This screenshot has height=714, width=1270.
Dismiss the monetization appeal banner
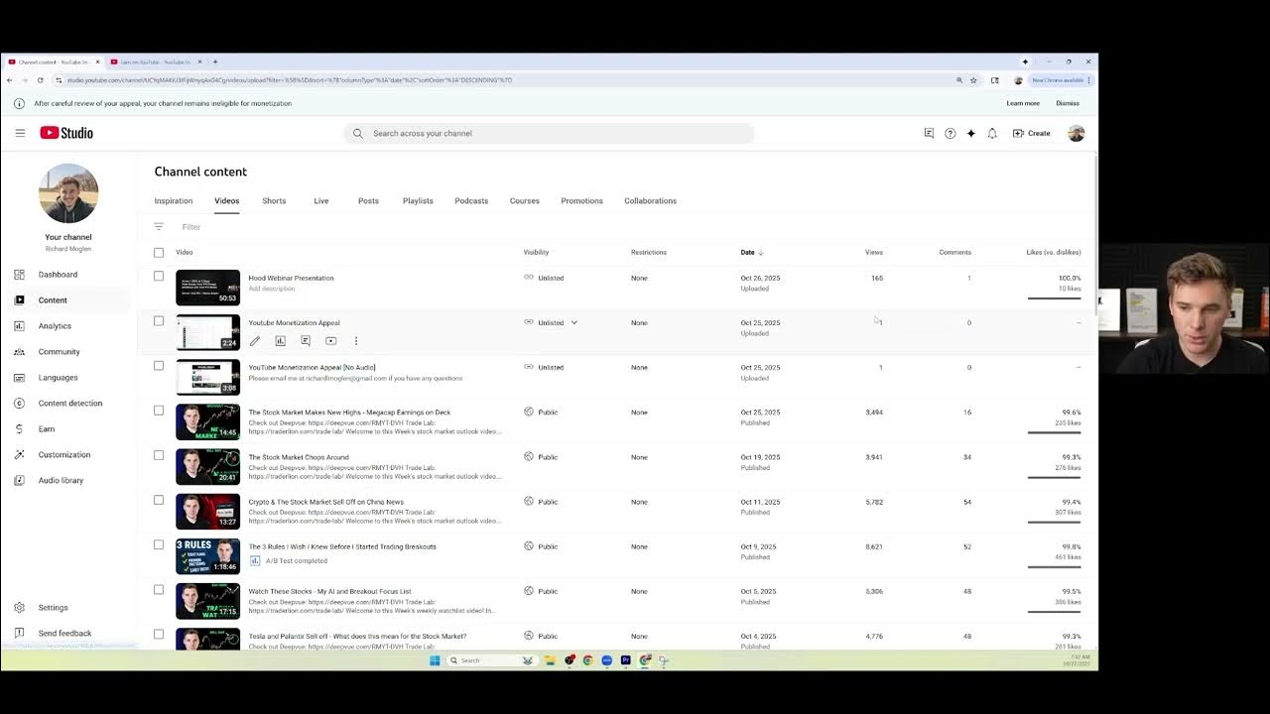coord(1068,103)
